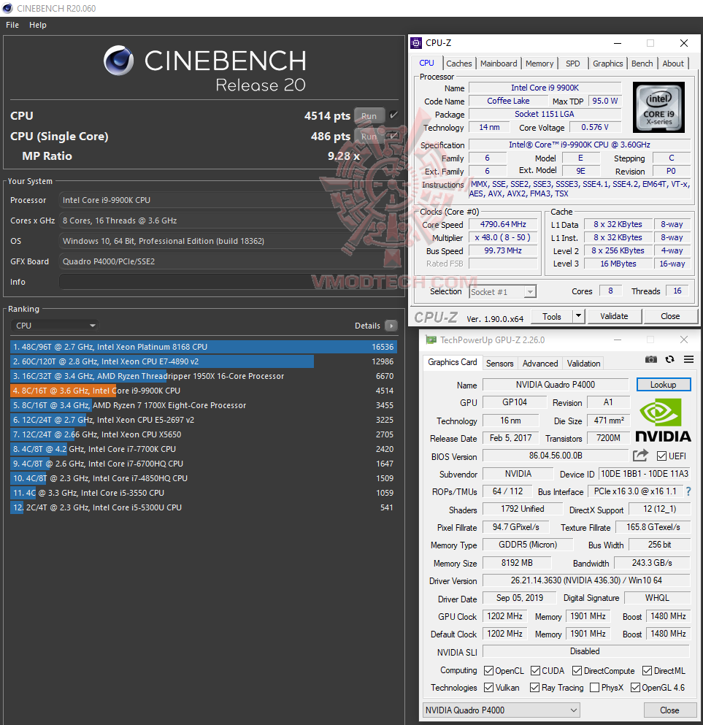Click the GPU-Z title bar icon
703x725 pixels.
[x=431, y=340]
